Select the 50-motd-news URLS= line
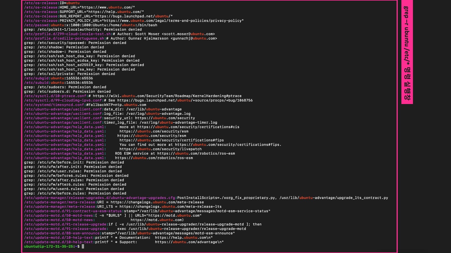The height and width of the screenshot is (253, 451). pos(113,216)
